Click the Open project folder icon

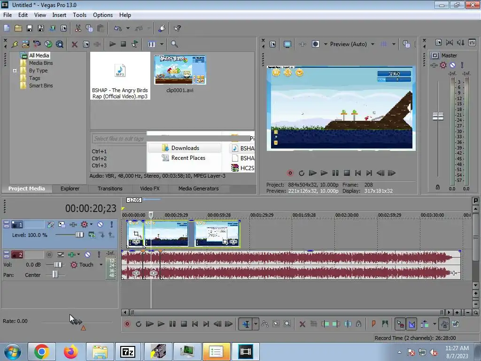18,28
